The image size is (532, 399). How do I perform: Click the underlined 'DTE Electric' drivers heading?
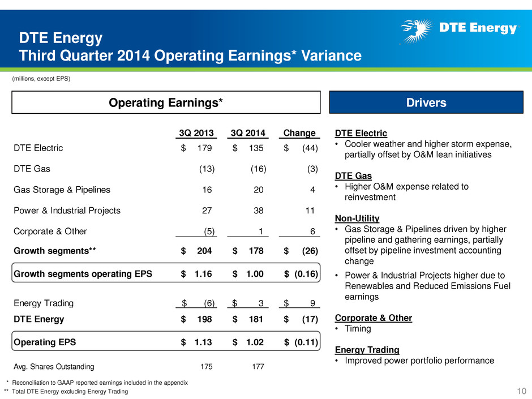[x=361, y=134]
